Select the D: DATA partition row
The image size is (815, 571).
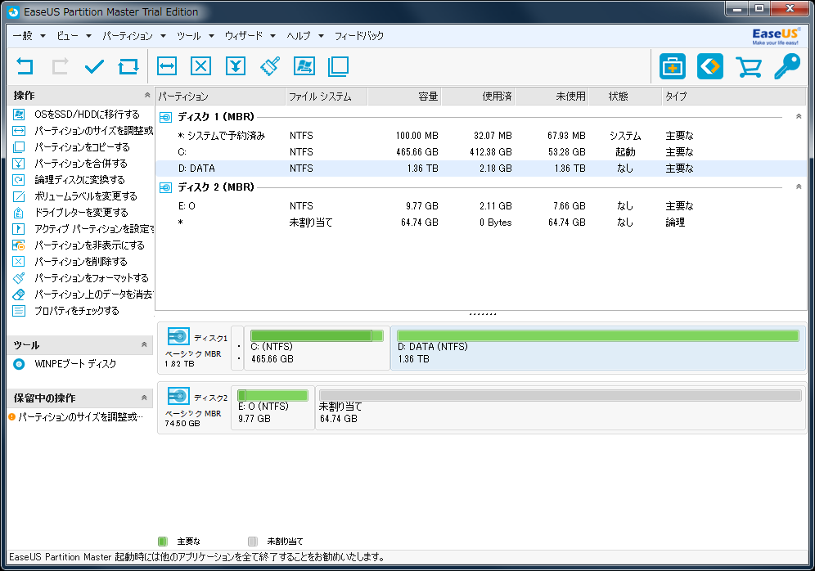tap(481, 169)
